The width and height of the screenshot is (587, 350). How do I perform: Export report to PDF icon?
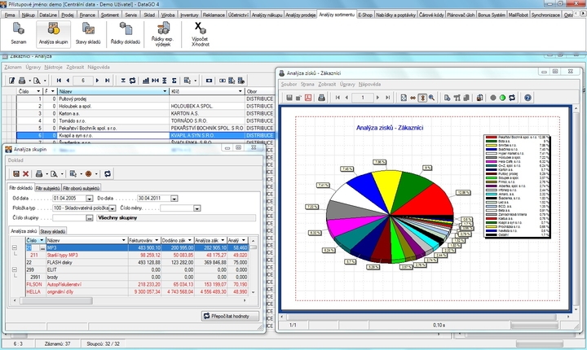pyautogui.click(x=308, y=98)
